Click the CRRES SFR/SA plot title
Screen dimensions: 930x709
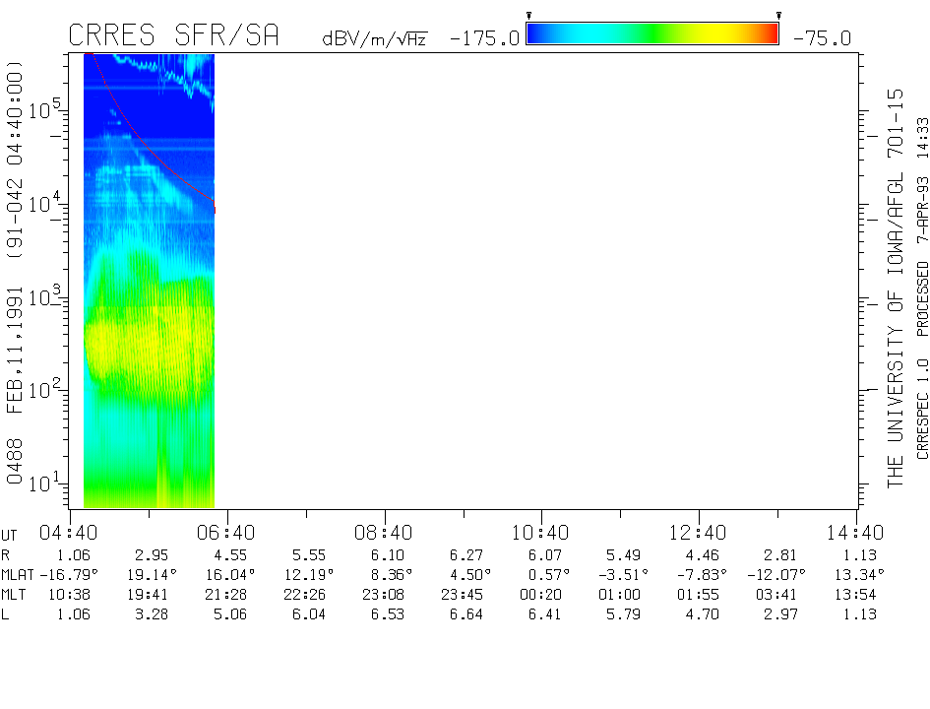pos(173,36)
